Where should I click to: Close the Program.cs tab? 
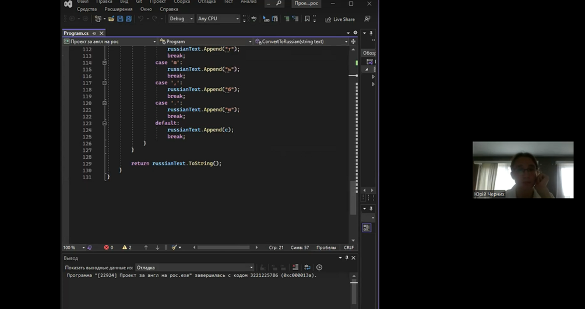(101, 33)
